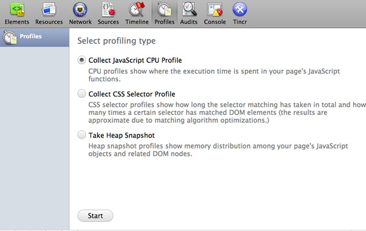
Task: Click the Collect CSS Selector Profile label
Action: tap(132, 94)
